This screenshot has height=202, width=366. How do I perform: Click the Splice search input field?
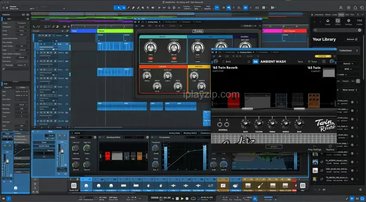pos(337,30)
